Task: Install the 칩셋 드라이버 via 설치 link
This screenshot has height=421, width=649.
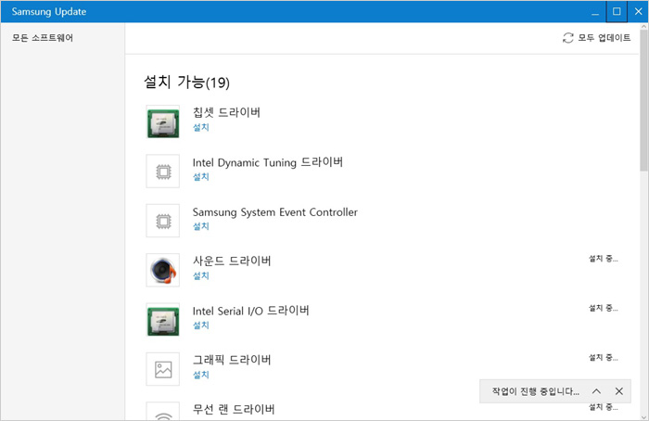Action: [x=201, y=127]
